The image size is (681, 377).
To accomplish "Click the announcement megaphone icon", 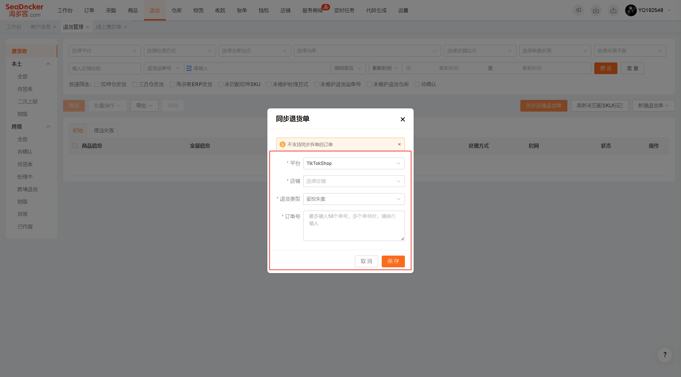I will [578, 10].
